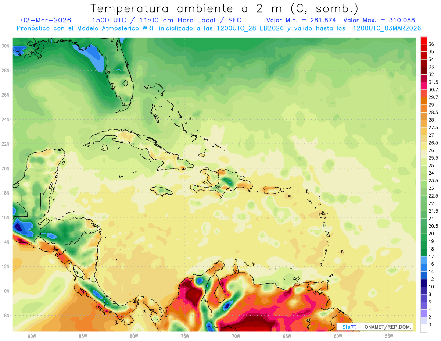441x341 pixels.
Task: Click the date label '02-Mar-2026'
Action: [46, 20]
